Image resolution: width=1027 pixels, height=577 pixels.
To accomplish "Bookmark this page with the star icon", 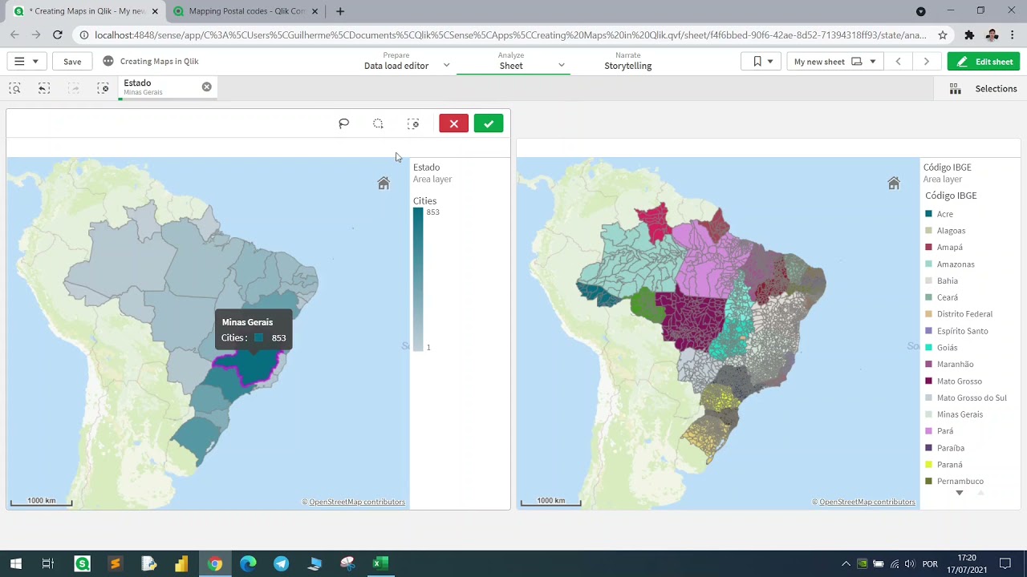I will click(943, 35).
